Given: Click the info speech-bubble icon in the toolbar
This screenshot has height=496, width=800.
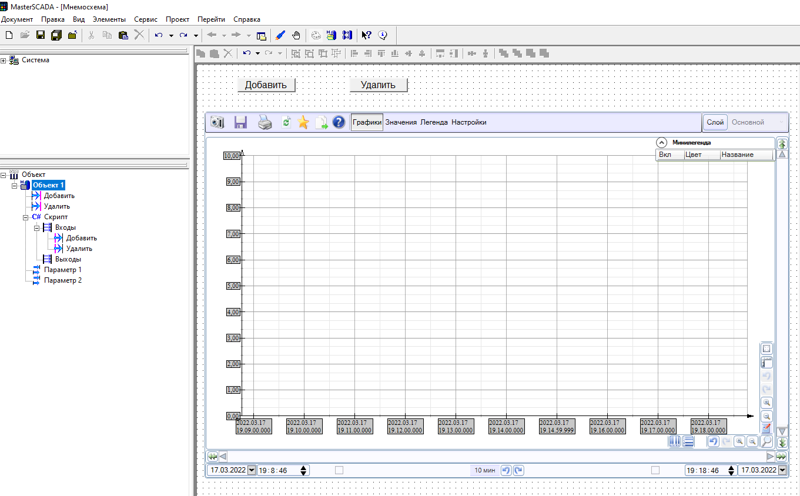Looking at the screenshot, I should (383, 35).
